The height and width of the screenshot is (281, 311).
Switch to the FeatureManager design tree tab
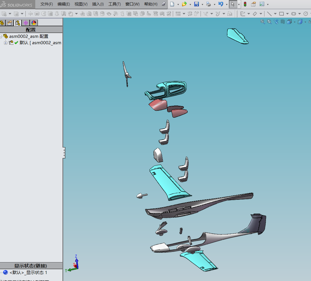pyautogui.click(x=2, y=23)
